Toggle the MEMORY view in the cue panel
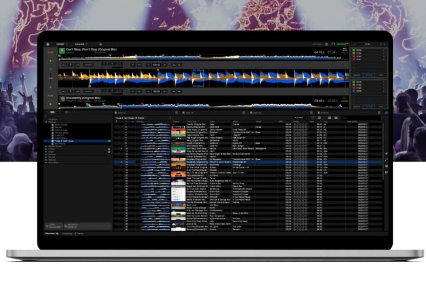The height and width of the screenshot is (282, 426). coord(357,75)
